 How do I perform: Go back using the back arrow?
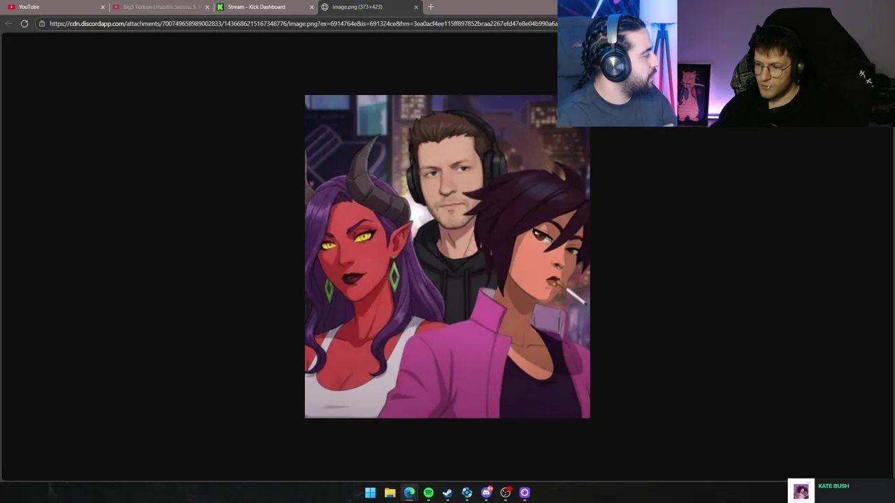[x=8, y=24]
